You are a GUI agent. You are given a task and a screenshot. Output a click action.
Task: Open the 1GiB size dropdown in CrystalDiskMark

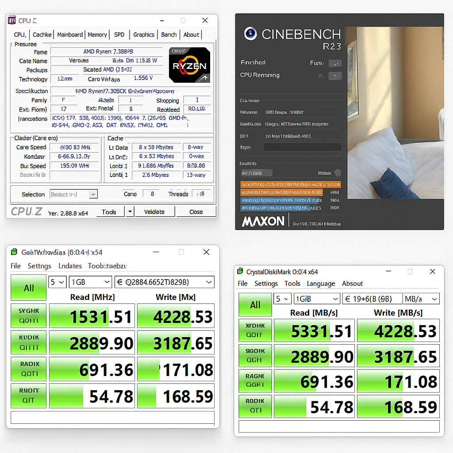click(x=317, y=299)
